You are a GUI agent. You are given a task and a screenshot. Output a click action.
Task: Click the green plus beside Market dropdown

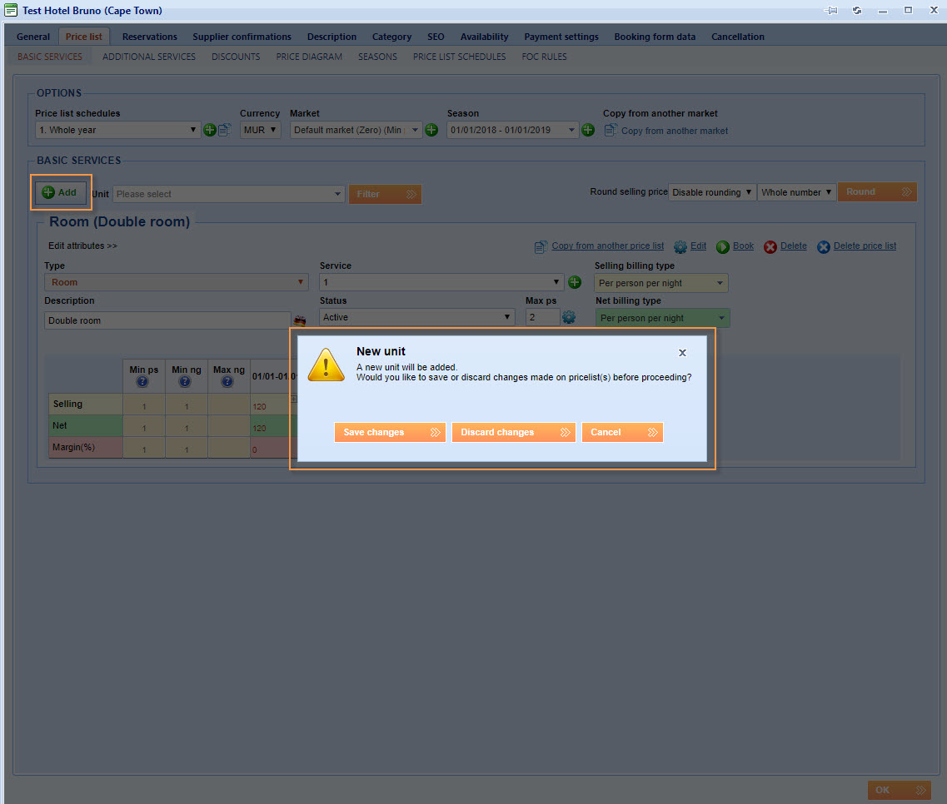431,130
